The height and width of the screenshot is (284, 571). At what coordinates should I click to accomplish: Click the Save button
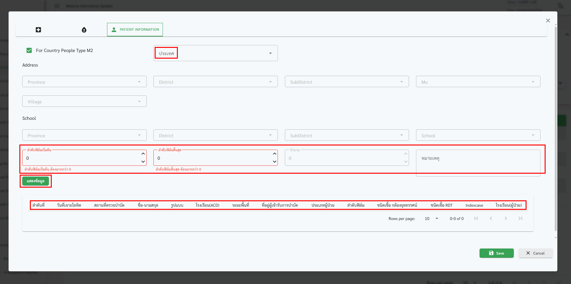[x=496, y=253]
